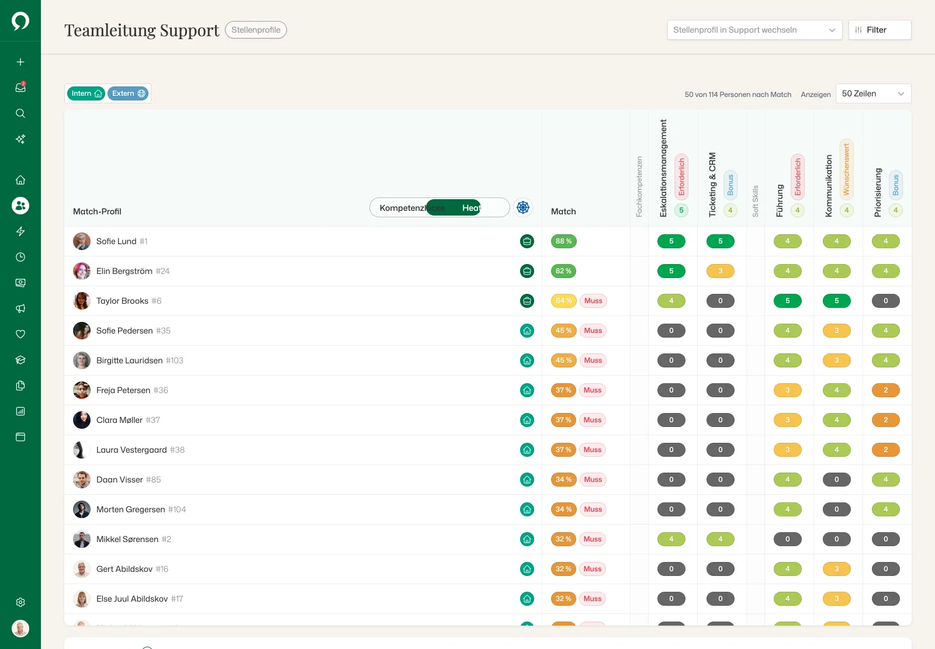Toggle the Intern filter chip
Image resolution: width=935 pixels, height=649 pixels.
(x=86, y=93)
